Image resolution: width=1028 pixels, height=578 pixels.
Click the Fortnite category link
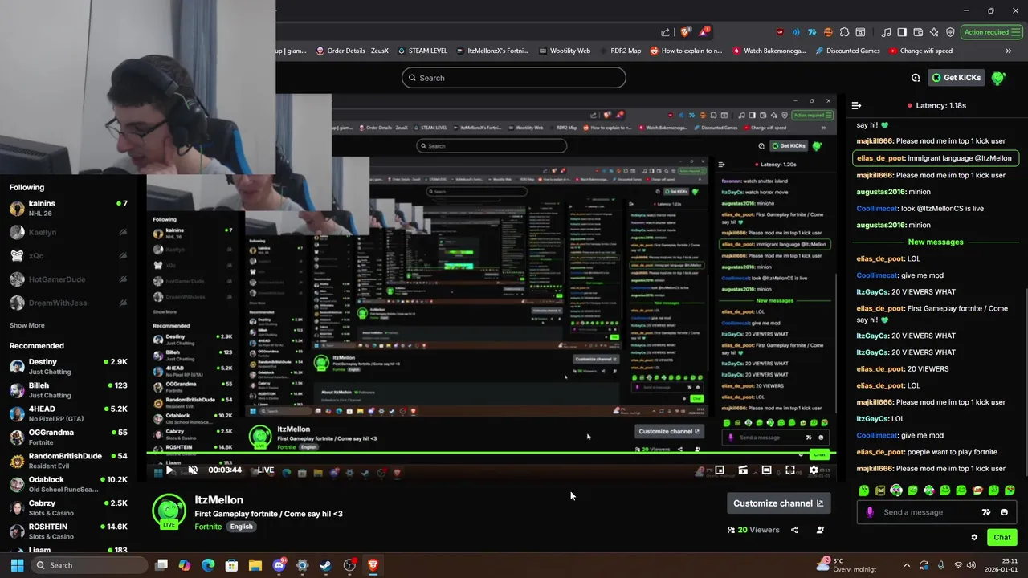coord(208,527)
